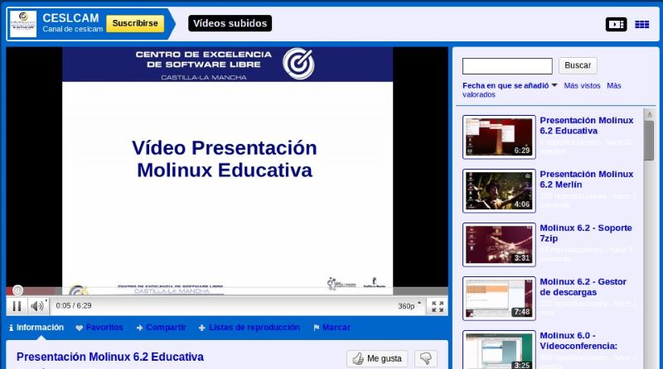Like the video with Me gusta

pyautogui.click(x=377, y=358)
